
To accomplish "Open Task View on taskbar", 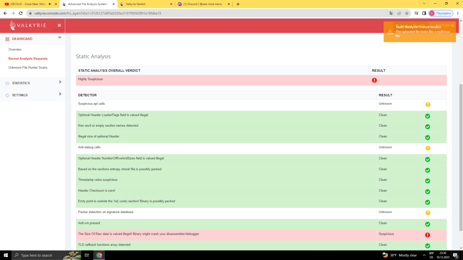I will (x=87, y=255).
